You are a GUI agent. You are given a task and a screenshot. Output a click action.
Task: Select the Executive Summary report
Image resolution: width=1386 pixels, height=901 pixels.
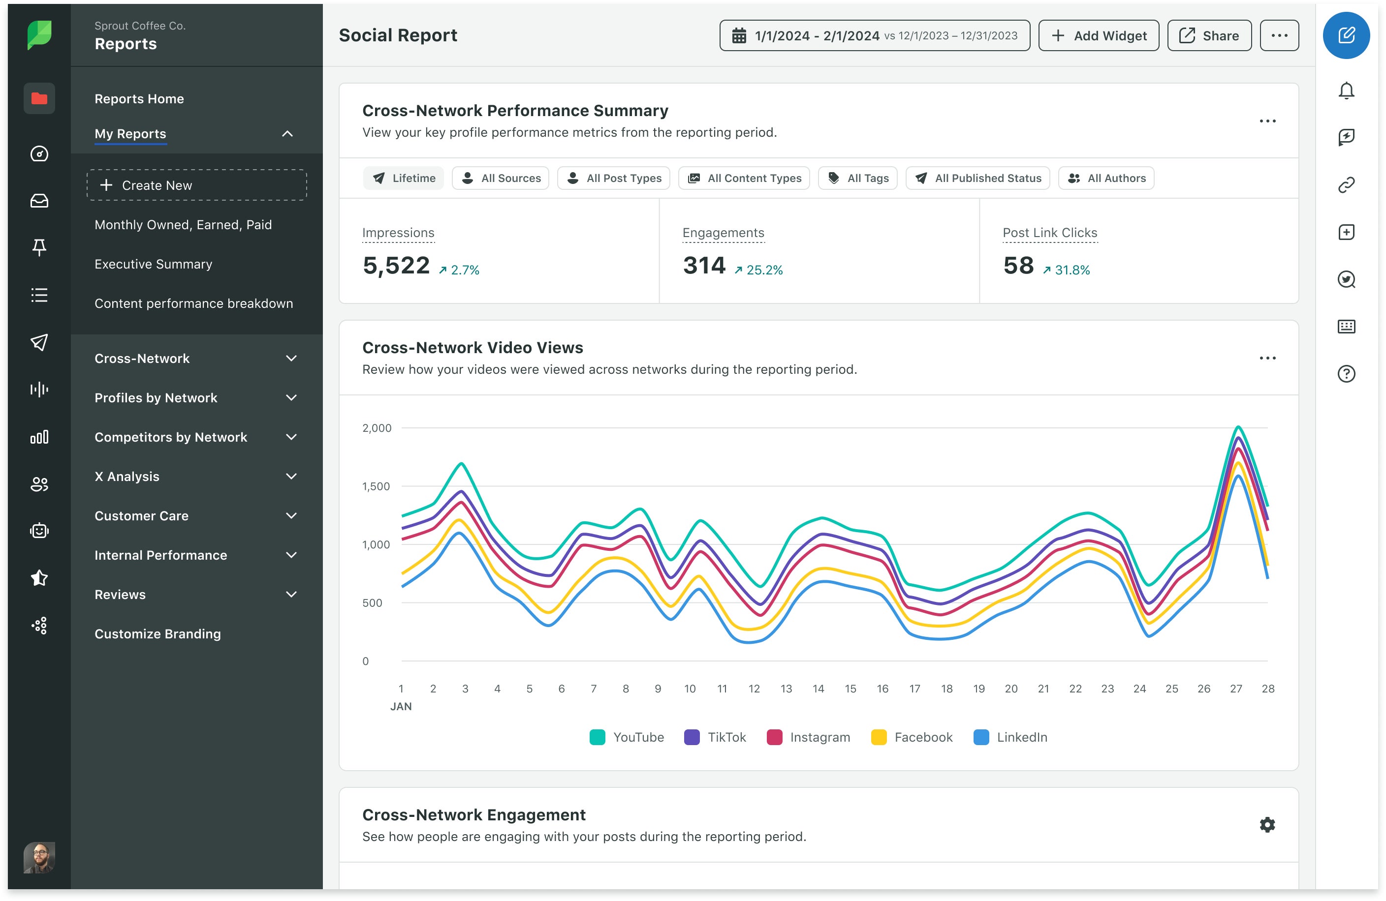[x=153, y=264]
